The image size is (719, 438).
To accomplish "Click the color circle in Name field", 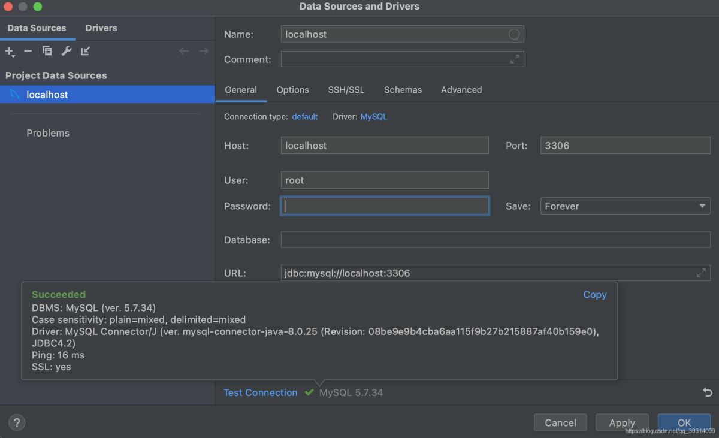I will click(514, 34).
